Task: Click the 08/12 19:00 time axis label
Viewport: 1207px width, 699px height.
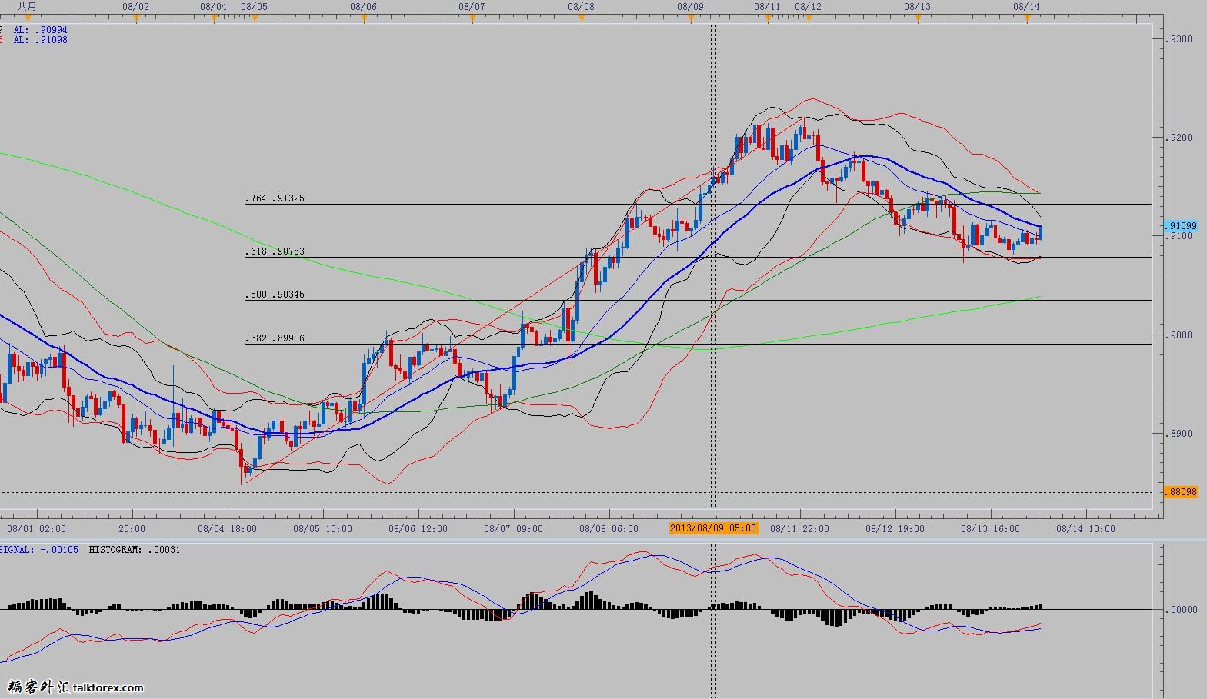Action: (895, 528)
